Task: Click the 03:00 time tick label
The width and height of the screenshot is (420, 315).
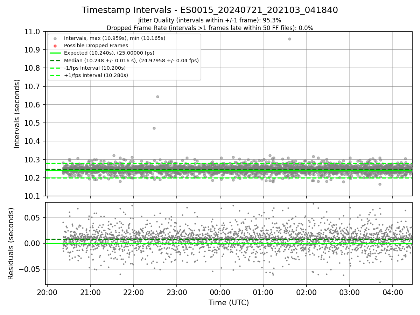Action: 350,293
